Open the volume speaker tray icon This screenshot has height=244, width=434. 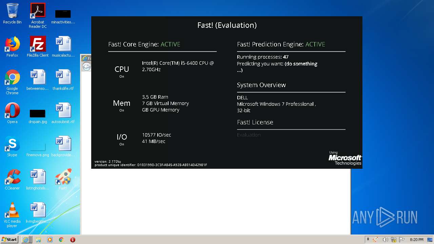tap(385, 240)
